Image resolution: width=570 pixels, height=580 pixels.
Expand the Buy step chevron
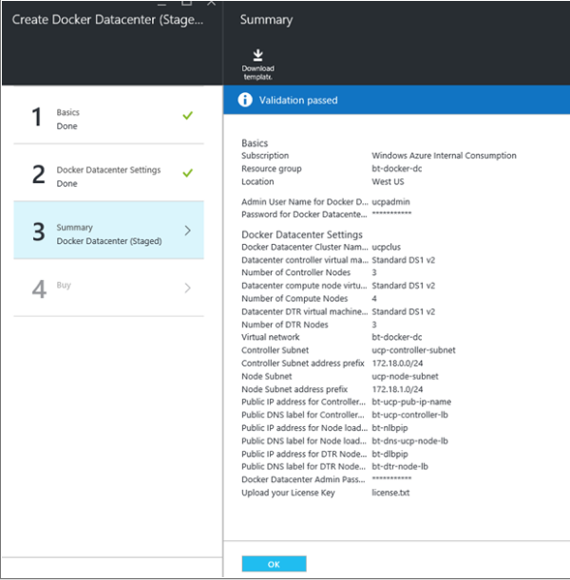(x=187, y=288)
